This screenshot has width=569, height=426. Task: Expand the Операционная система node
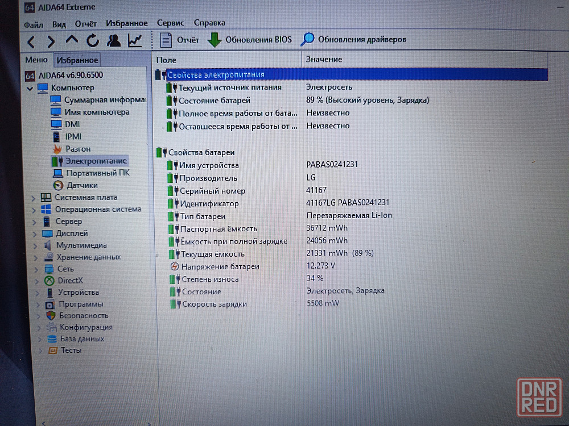[x=34, y=210]
